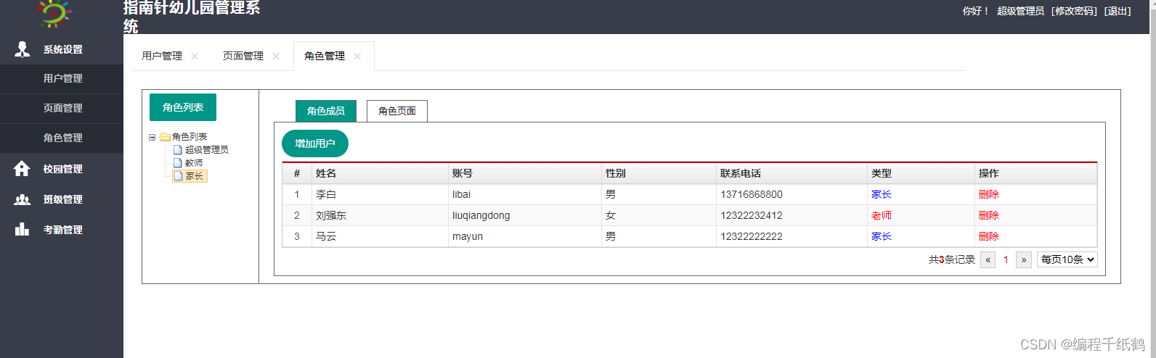1156x358 pixels.
Task: Click the file icon beside 超级管理员
Action: [178, 150]
